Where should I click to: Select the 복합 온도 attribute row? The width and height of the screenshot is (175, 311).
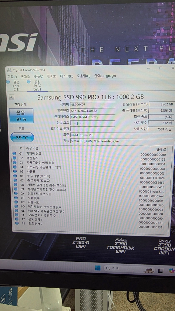[x=89, y=159]
